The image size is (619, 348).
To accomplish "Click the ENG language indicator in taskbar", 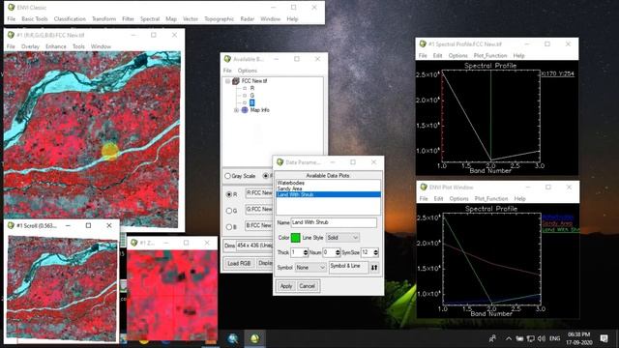I will [554, 338].
